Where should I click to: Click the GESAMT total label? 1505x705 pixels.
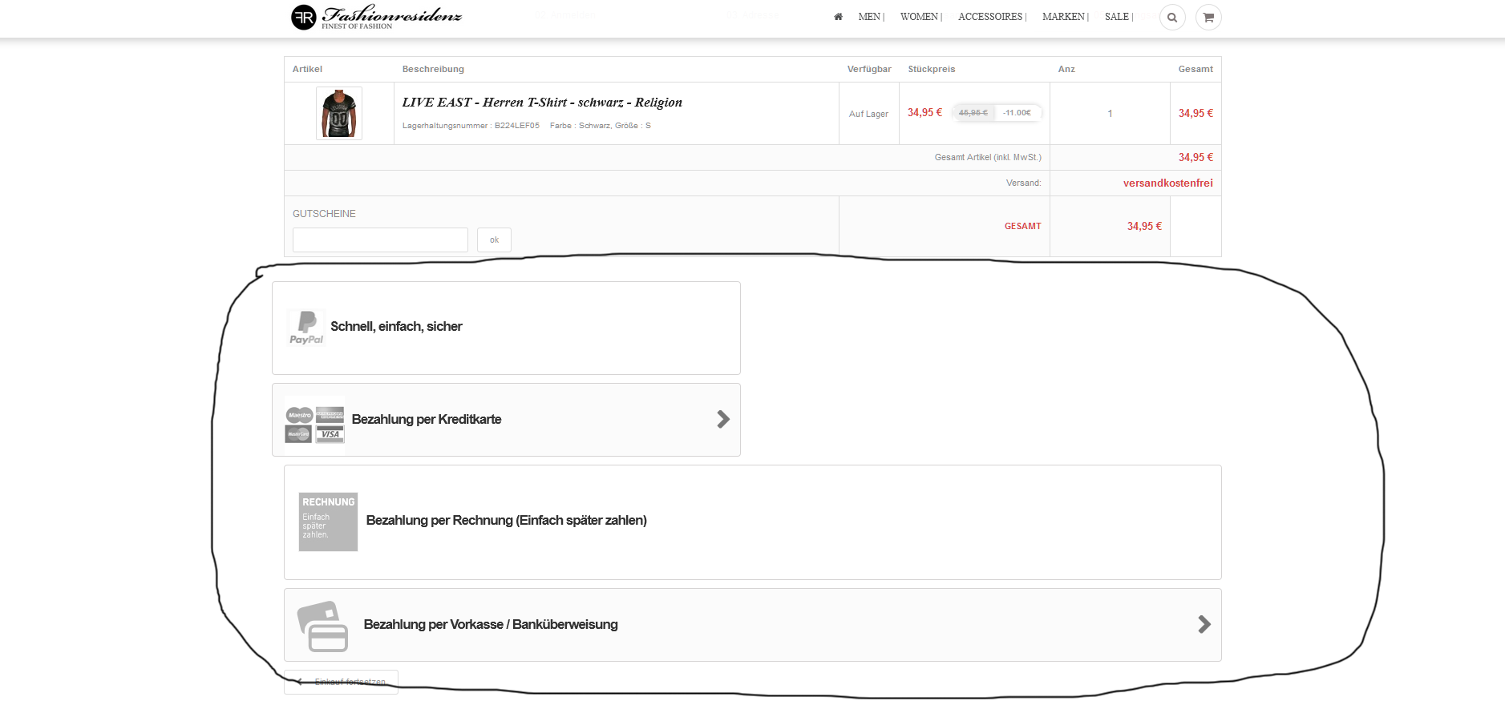(1022, 227)
